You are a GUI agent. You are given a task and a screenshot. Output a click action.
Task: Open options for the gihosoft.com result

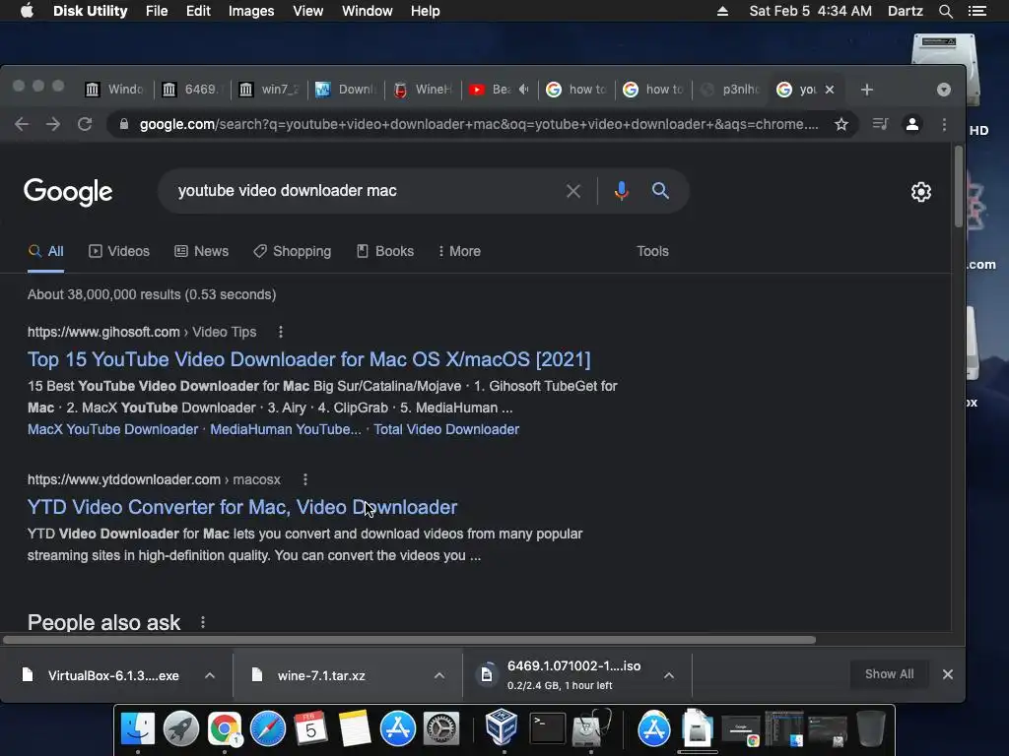click(280, 332)
